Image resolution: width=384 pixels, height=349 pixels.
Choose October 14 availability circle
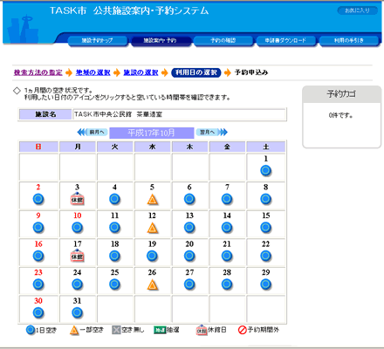click(x=227, y=228)
